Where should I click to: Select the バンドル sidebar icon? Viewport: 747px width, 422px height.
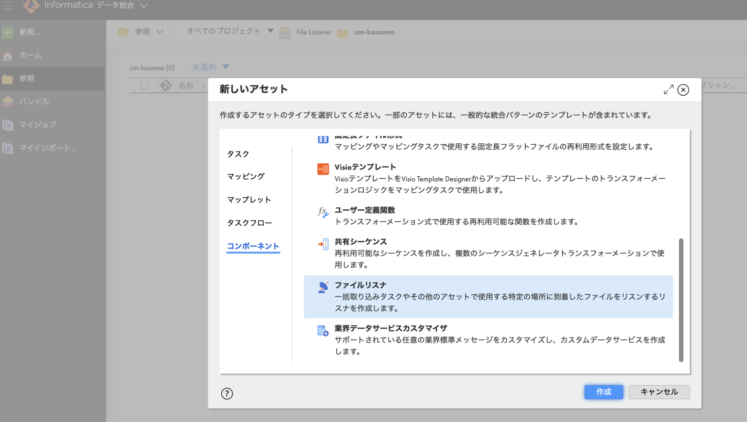tap(7, 101)
